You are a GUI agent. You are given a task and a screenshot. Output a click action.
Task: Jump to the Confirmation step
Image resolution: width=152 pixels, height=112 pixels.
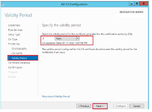click(15, 67)
